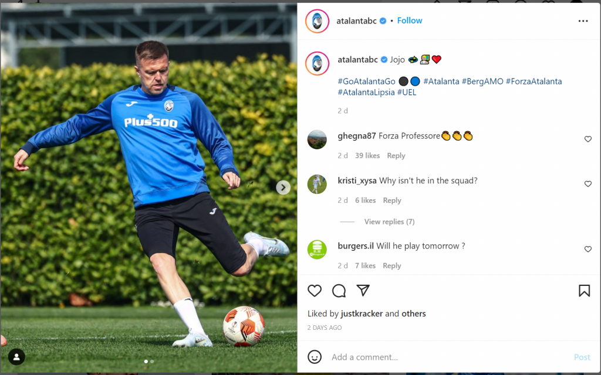Open the emoji picker smiley icon
This screenshot has width=601, height=375.
pyautogui.click(x=315, y=357)
